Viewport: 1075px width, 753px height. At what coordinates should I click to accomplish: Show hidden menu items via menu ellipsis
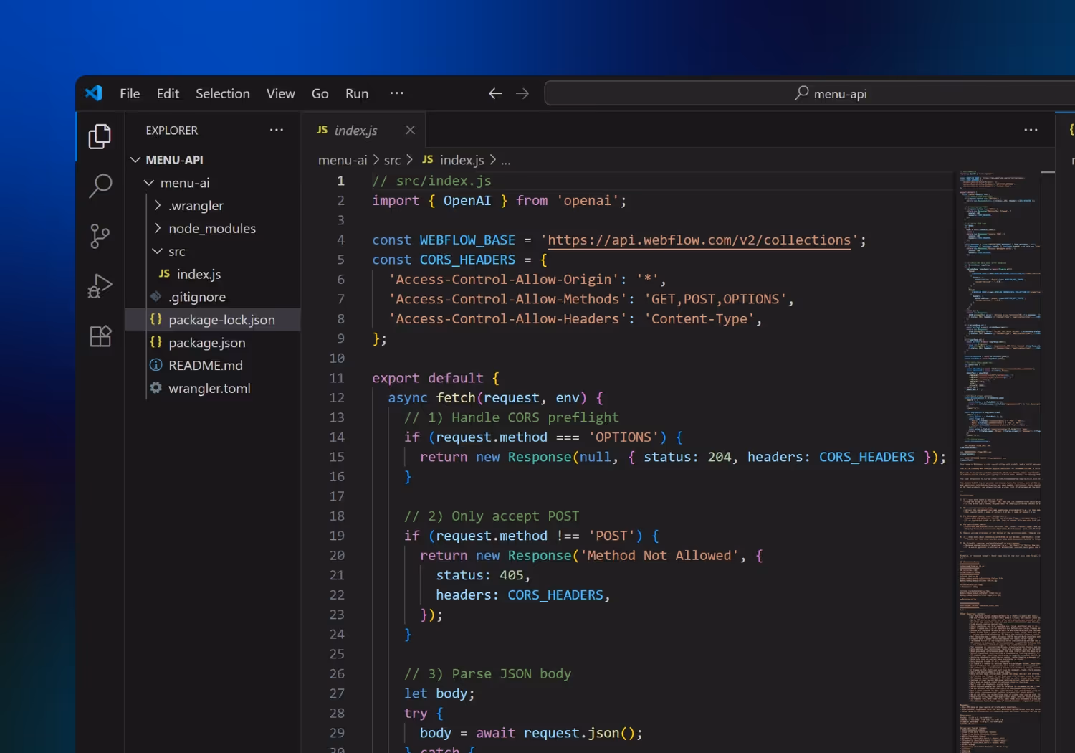[x=396, y=93]
